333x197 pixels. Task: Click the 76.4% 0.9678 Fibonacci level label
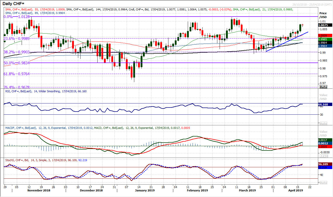coord(17,87)
